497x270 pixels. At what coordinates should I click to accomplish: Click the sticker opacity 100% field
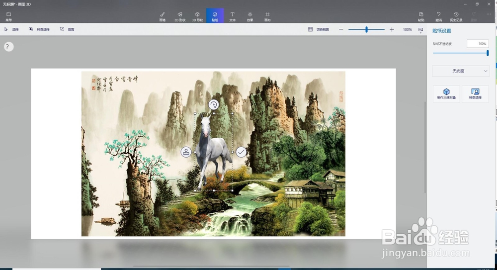tap(478, 44)
